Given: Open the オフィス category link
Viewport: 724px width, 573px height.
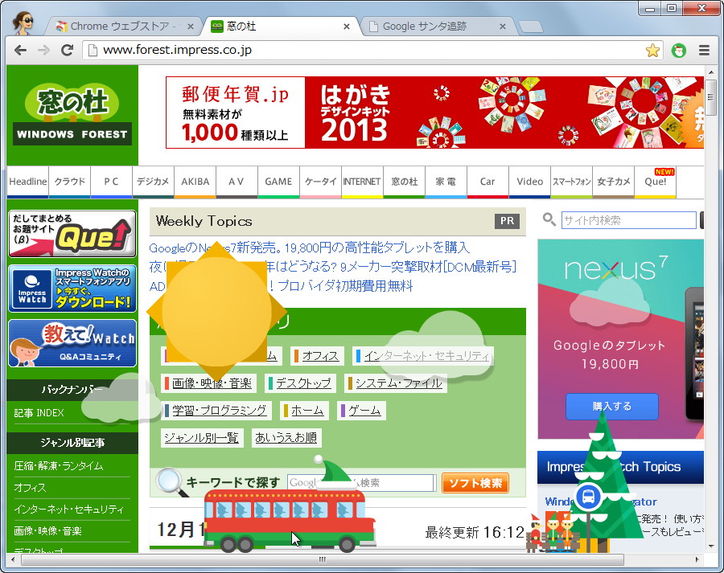Looking at the screenshot, I should (x=320, y=356).
